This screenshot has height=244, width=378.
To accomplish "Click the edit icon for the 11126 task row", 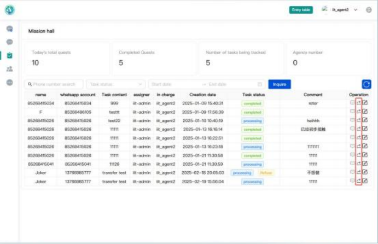I will (365, 164).
